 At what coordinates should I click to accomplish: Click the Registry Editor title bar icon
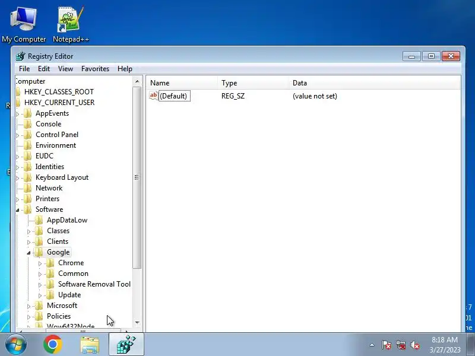pyautogui.click(x=21, y=56)
